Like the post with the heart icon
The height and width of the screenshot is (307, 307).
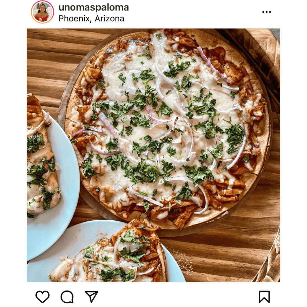42,296
